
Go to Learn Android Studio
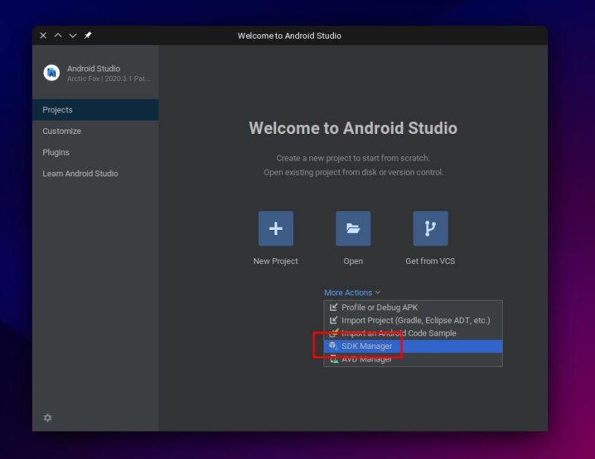[x=96, y=173]
